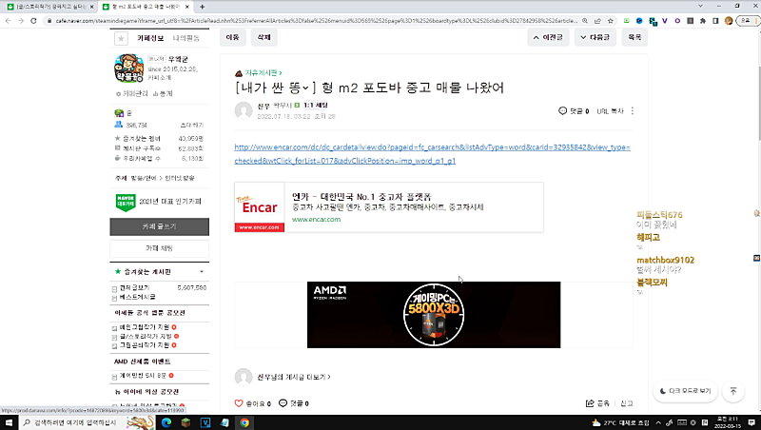The image size is (761, 430).
Task: Open the notification center icon in tray
Action: point(751,422)
